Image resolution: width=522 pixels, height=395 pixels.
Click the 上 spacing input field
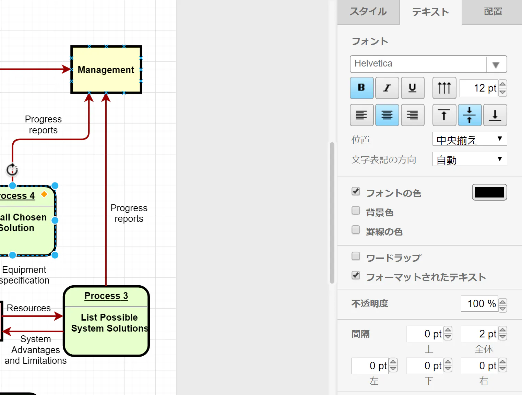pyautogui.click(x=425, y=334)
